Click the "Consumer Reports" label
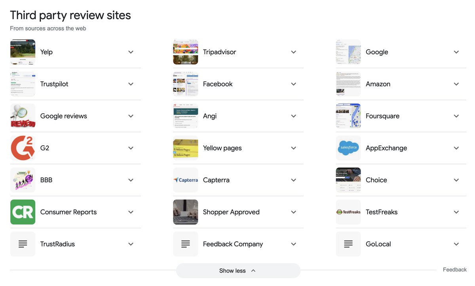Viewport: 475px width, 286px height. (68, 212)
